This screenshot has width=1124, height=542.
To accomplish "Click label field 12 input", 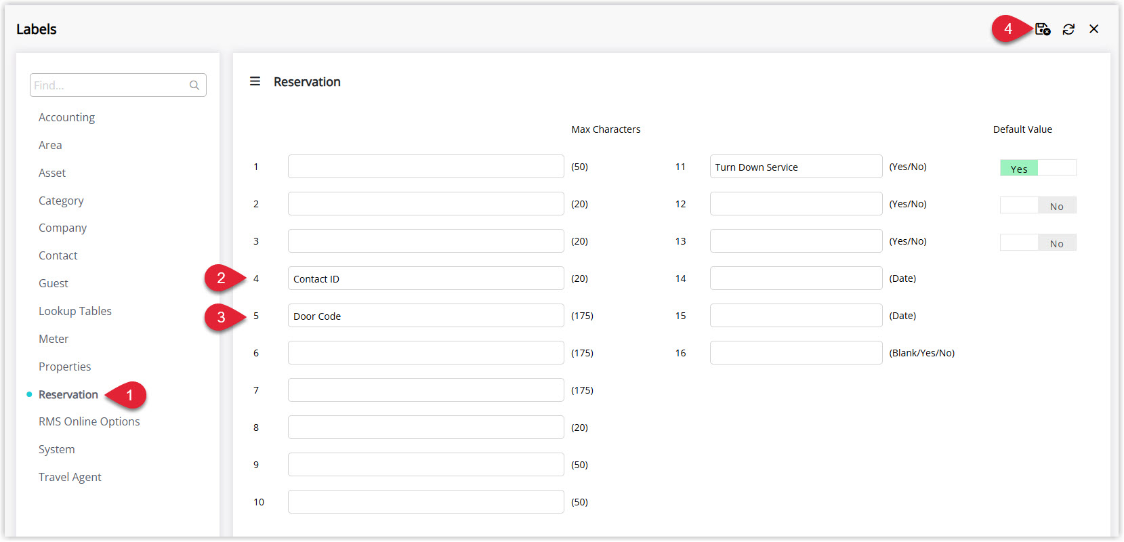I will (x=796, y=204).
